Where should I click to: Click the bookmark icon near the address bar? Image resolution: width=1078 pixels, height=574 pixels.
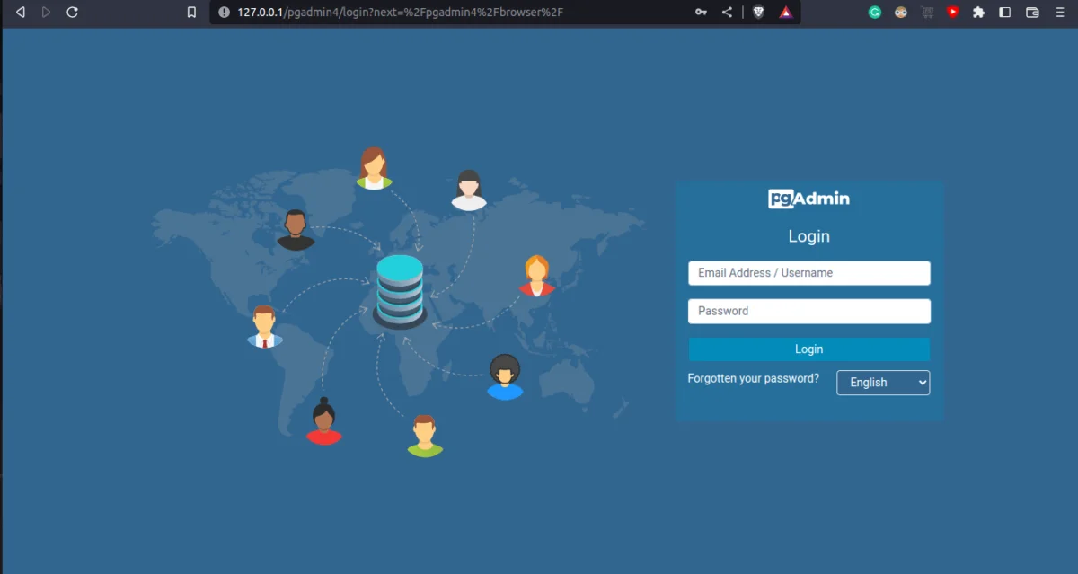(x=190, y=13)
